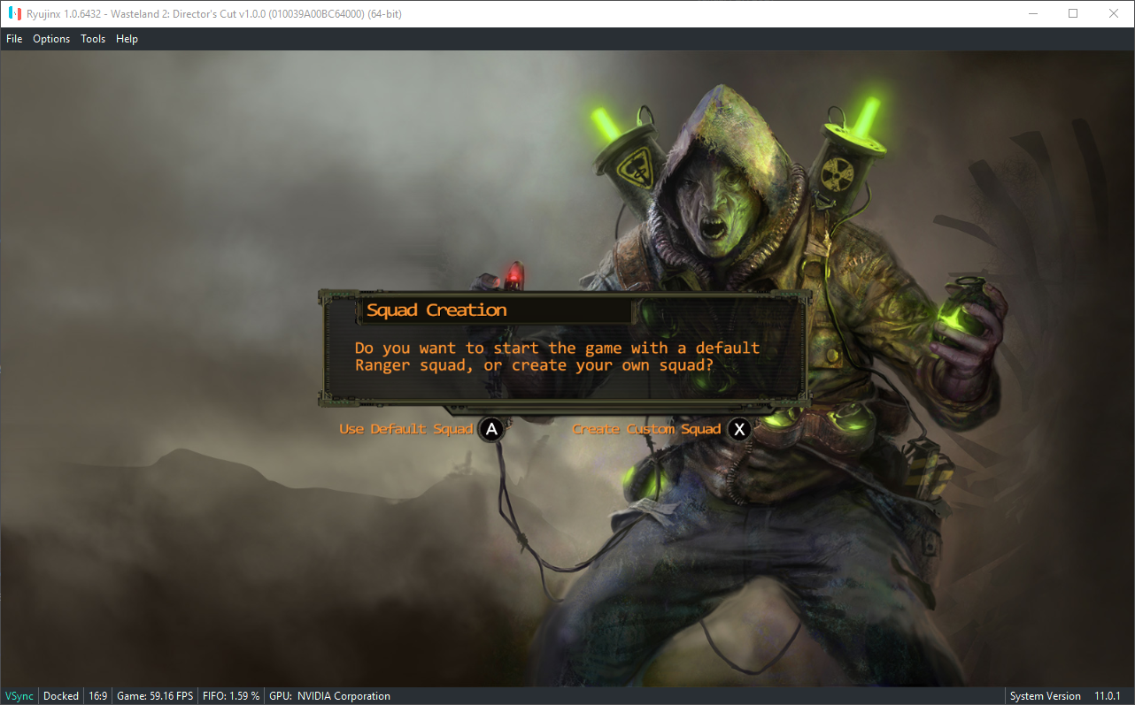The width and height of the screenshot is (1135, 705).
Task: Click the Game FPS status entry
Action: click(x=155, y=696)
